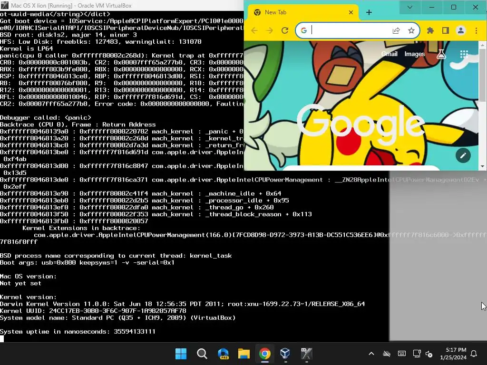Show hidden tray icons chevron

[371, 354]
